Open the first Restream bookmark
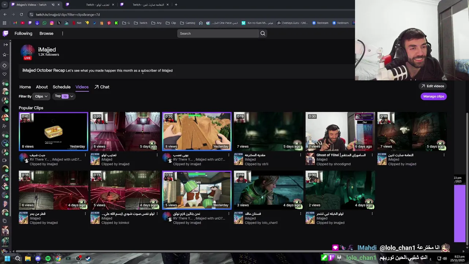The width and height of the screenshot is (469, 264). (320, 23)
